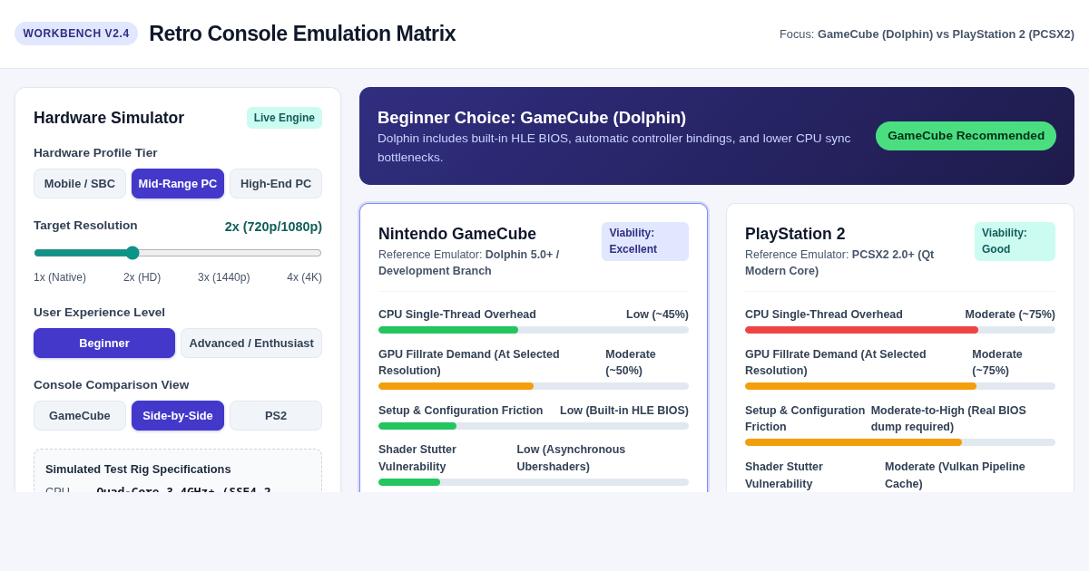Click the PlayStation 2 card title
The width and height of the screenshot is (1089, 571).
tap(795, 234)
